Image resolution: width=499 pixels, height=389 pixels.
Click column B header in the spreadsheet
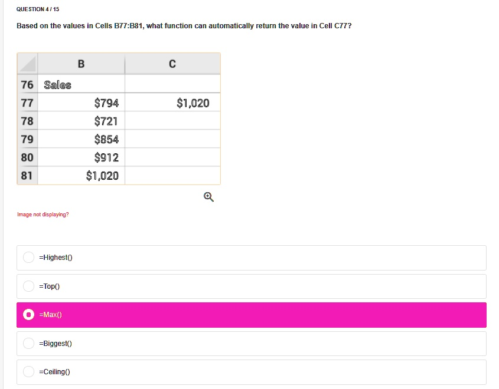pos(81,64)
